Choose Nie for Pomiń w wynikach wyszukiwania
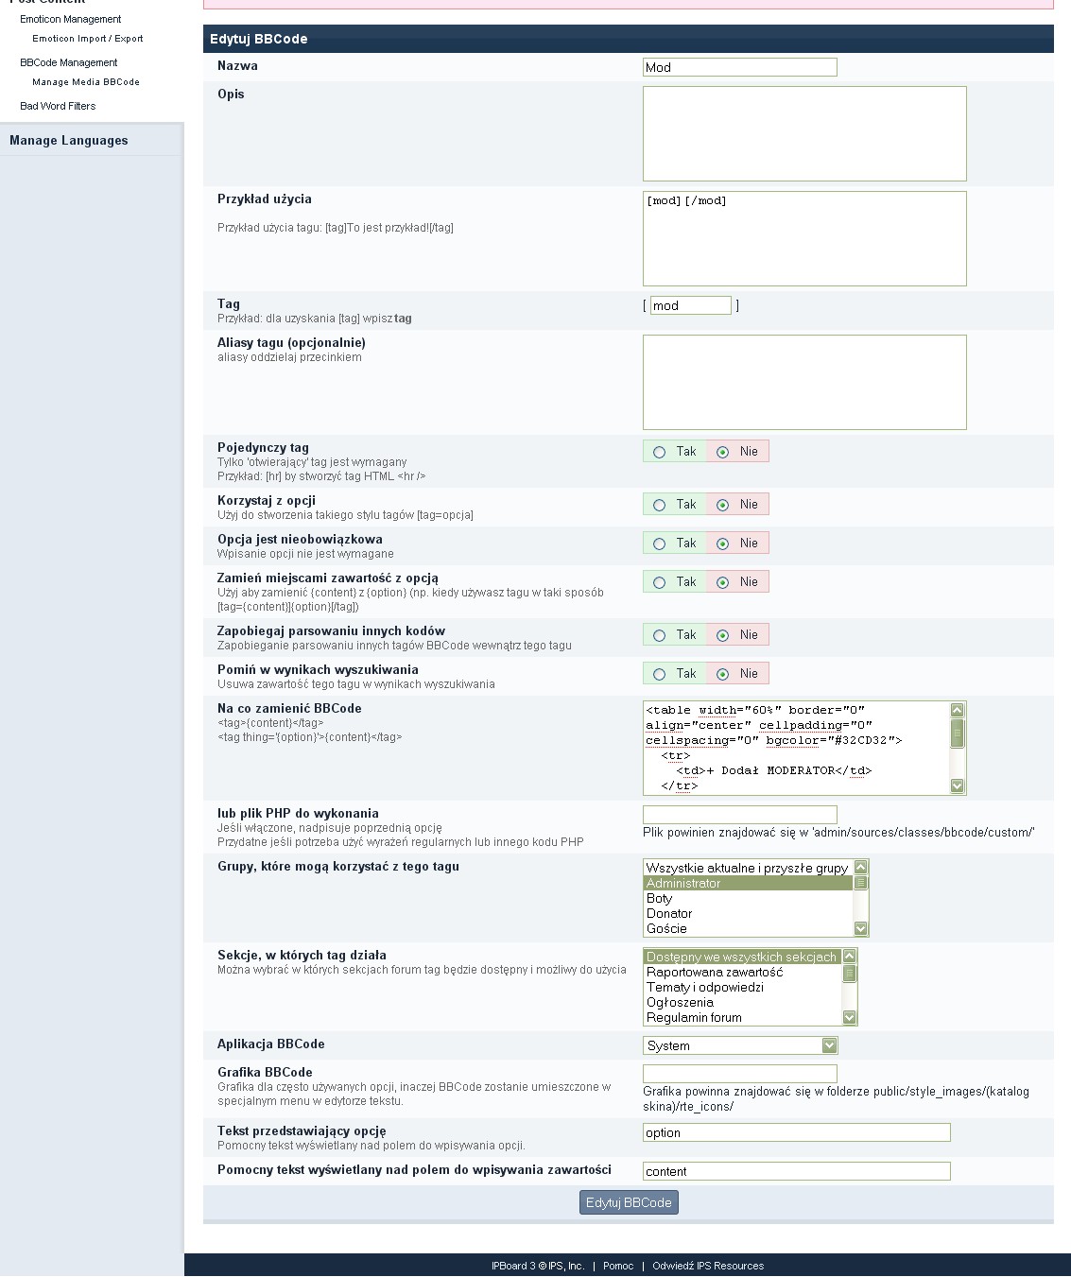 pyautogui.click(x=723, y=675)
